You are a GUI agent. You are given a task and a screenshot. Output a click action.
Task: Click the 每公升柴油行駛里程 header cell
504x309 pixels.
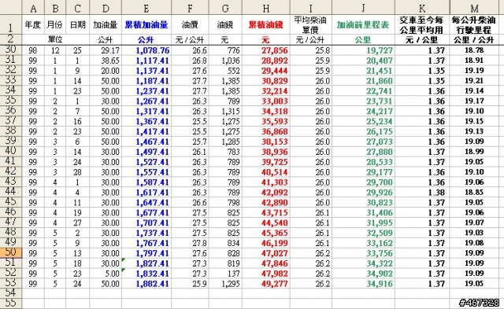click(x=474, y=24)
